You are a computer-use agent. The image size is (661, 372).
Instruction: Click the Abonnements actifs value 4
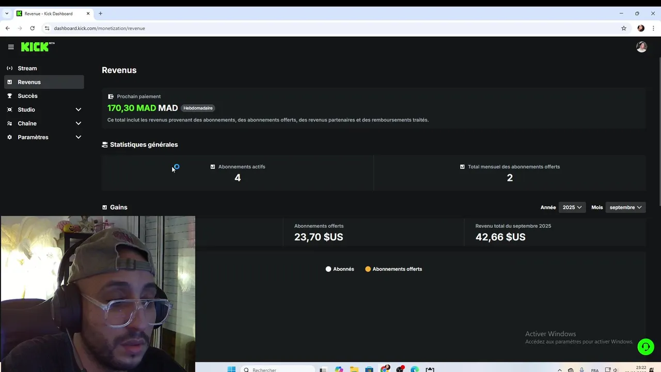click(x=238, y=178)
